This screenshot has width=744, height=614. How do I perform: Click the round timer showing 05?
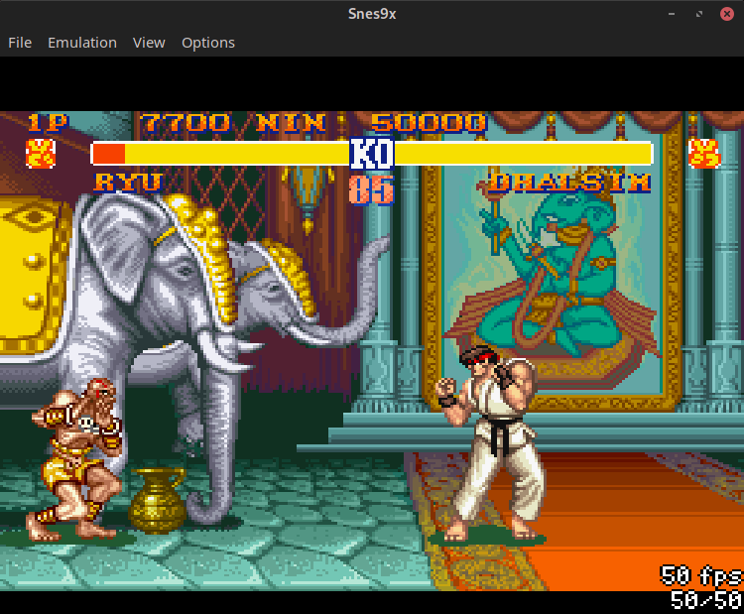pos(372,189)
